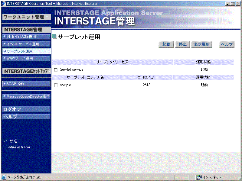Close the Internet Explorer window
Viewport: 242px width, 181px height.
[238, 3]
